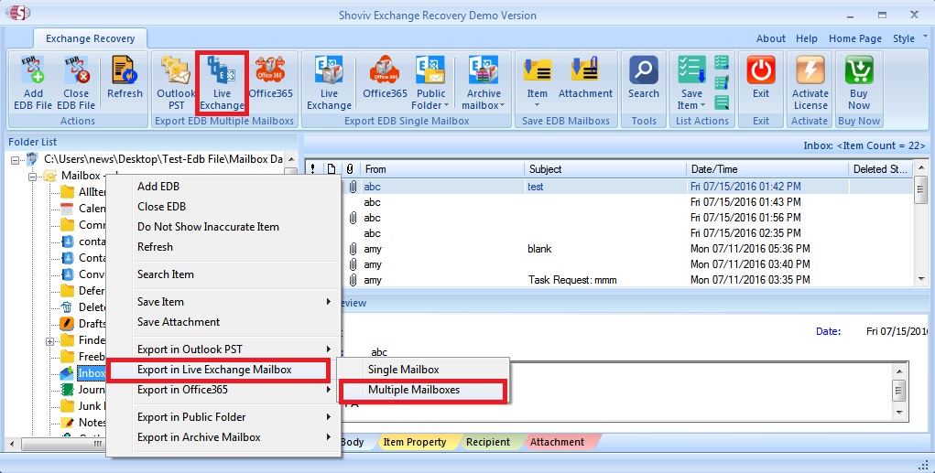Collapse the Mailbox tree node

(x=34, y=176)
